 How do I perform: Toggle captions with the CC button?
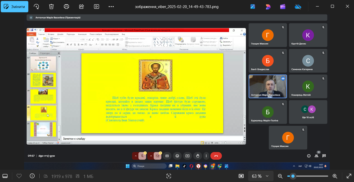[167, 156]
